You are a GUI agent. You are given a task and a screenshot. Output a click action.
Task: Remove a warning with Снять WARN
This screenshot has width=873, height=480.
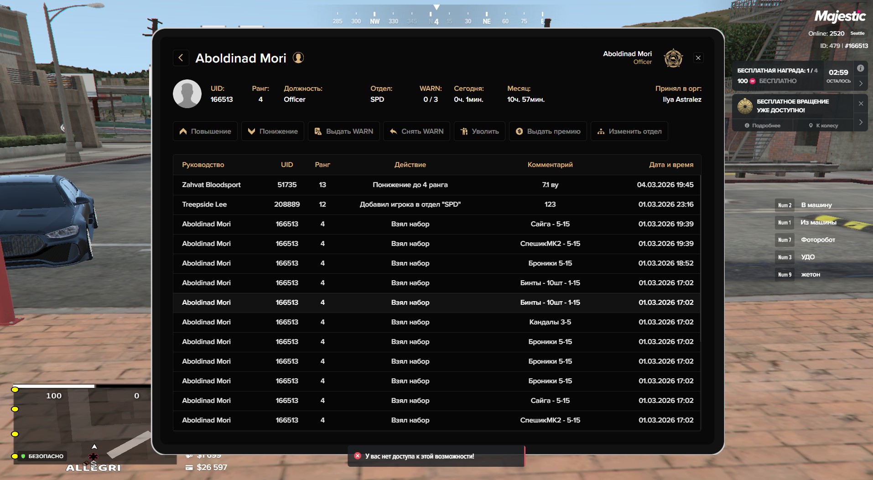(416, 131)
